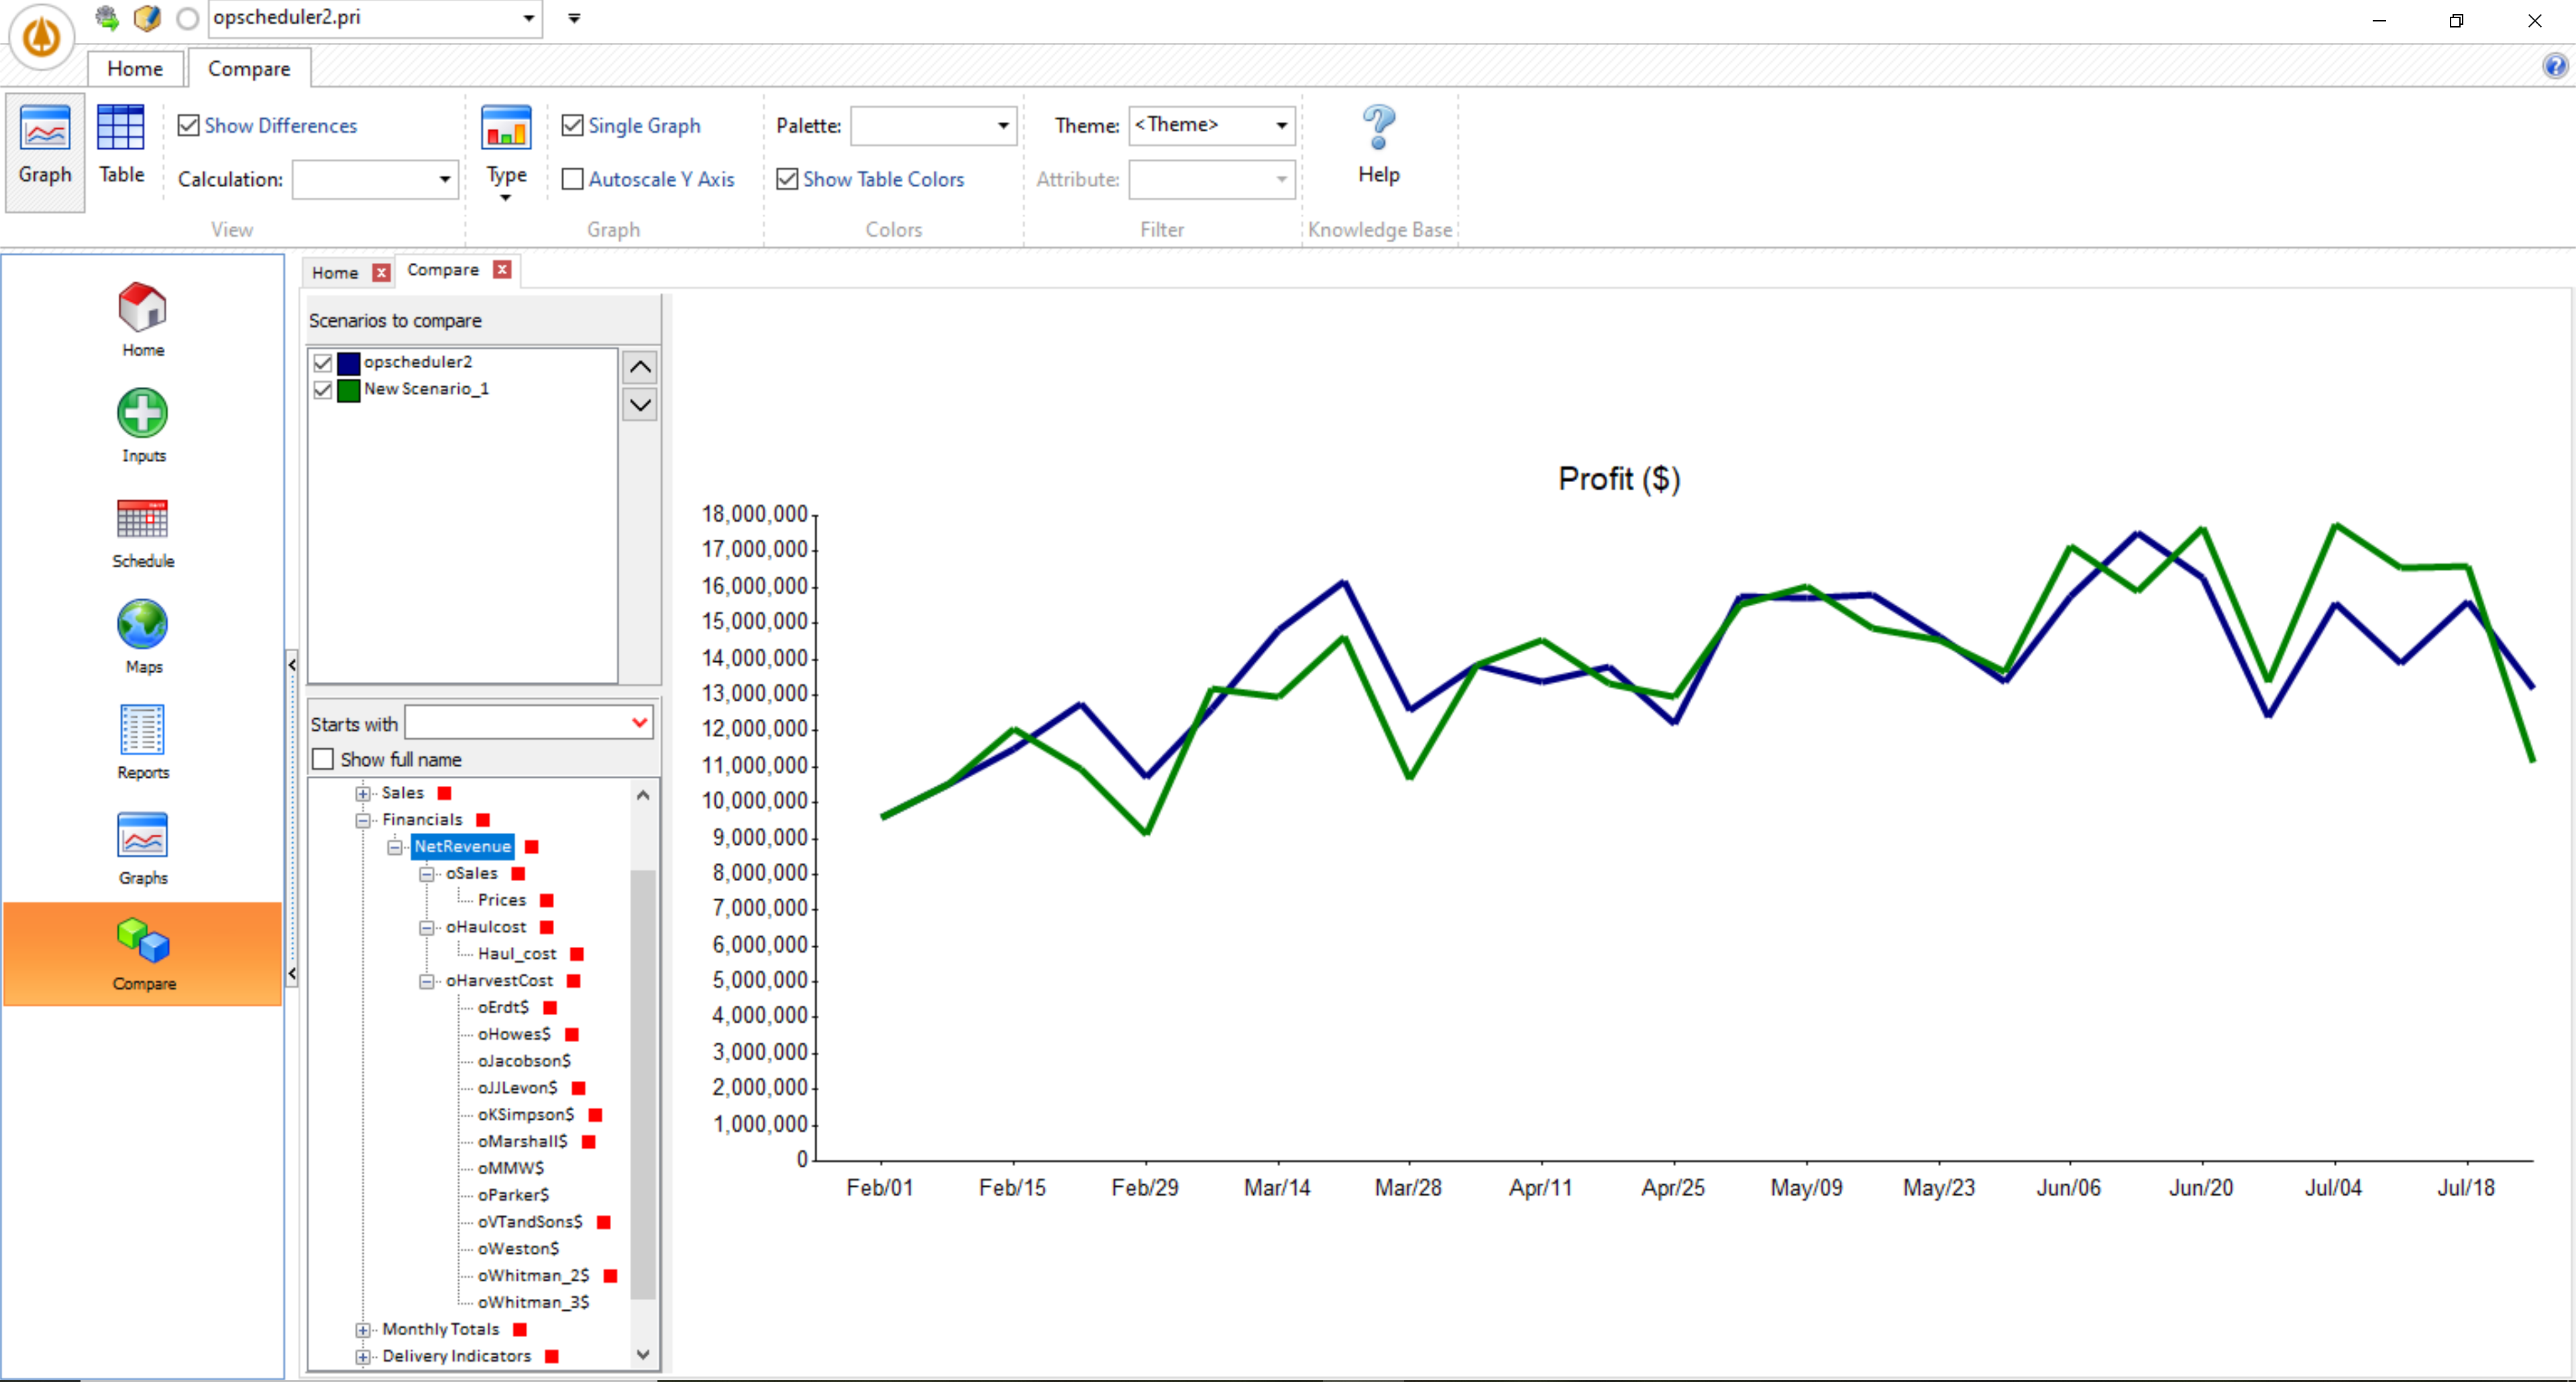Close the Compare document tab
Viewport: 2576px width, 1382px height.
502,270
